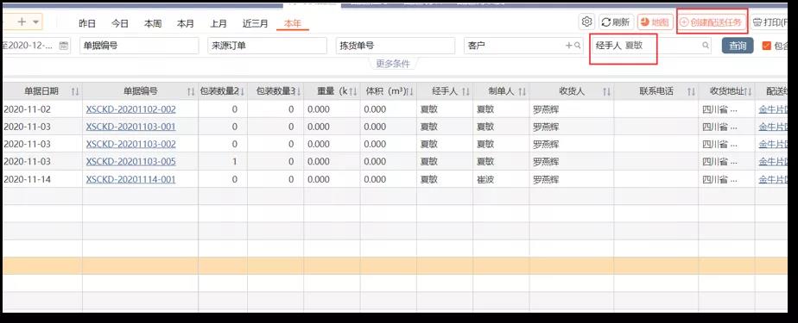798x323 pixels.
Task: Sort by 收货地址 column sort icon
Action: [x=749, y=91]
